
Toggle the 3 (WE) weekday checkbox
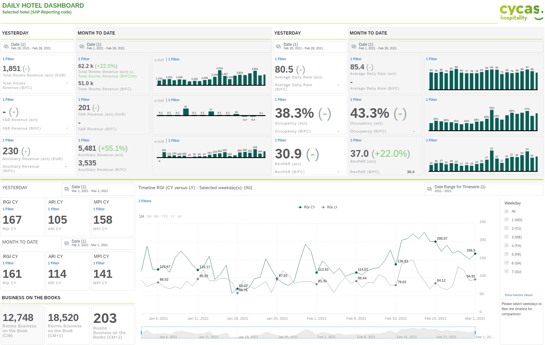506,237
